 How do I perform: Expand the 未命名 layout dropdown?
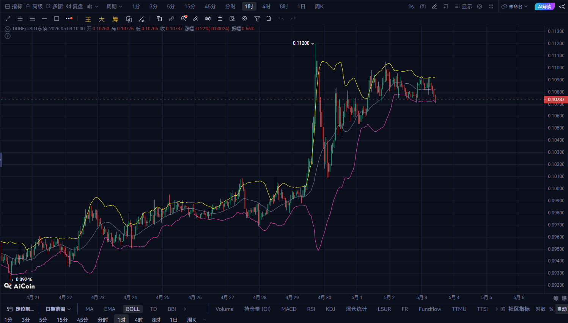515,6
